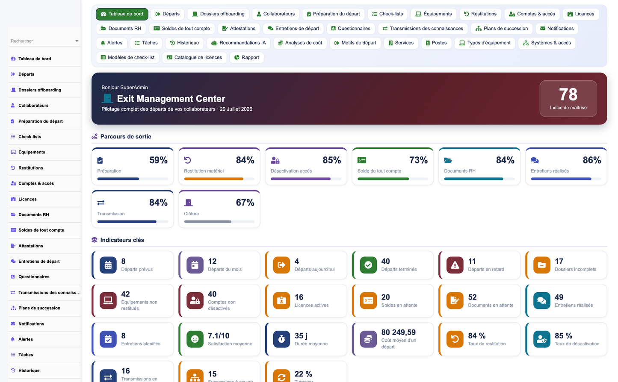
Task: Click the Exit Management Center title
Action: [171, 99]
